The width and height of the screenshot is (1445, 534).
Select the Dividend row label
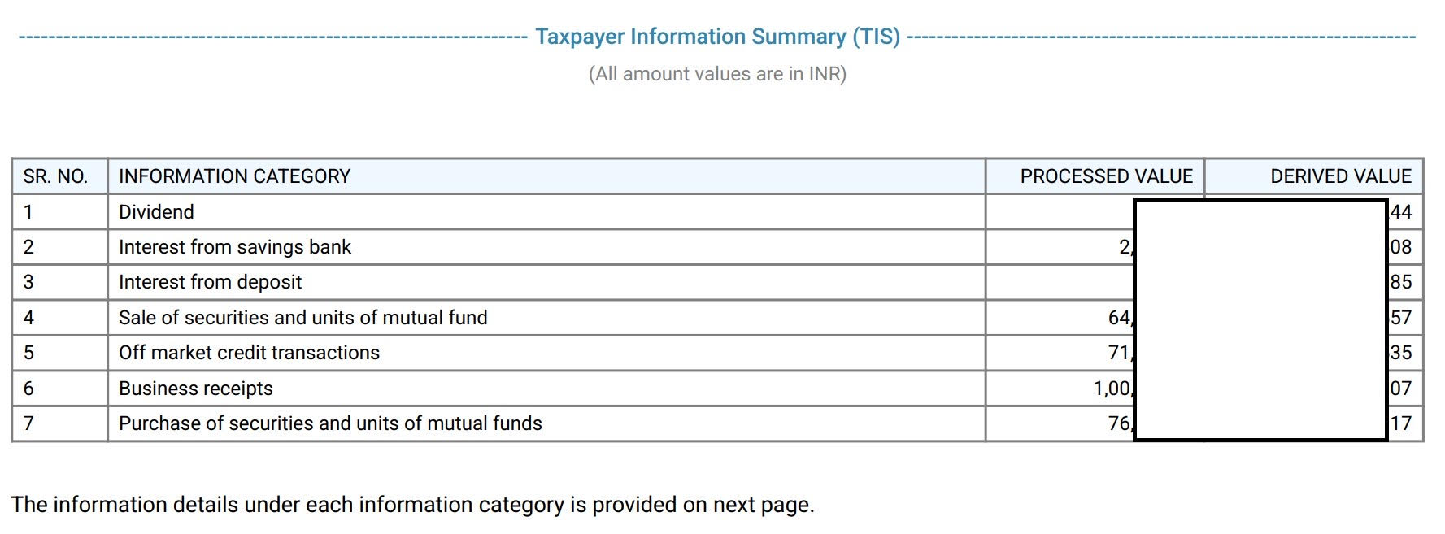point(156,212)
